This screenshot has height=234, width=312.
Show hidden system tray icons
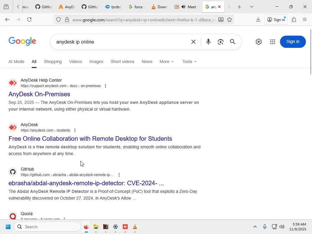(x=255, y=227)
